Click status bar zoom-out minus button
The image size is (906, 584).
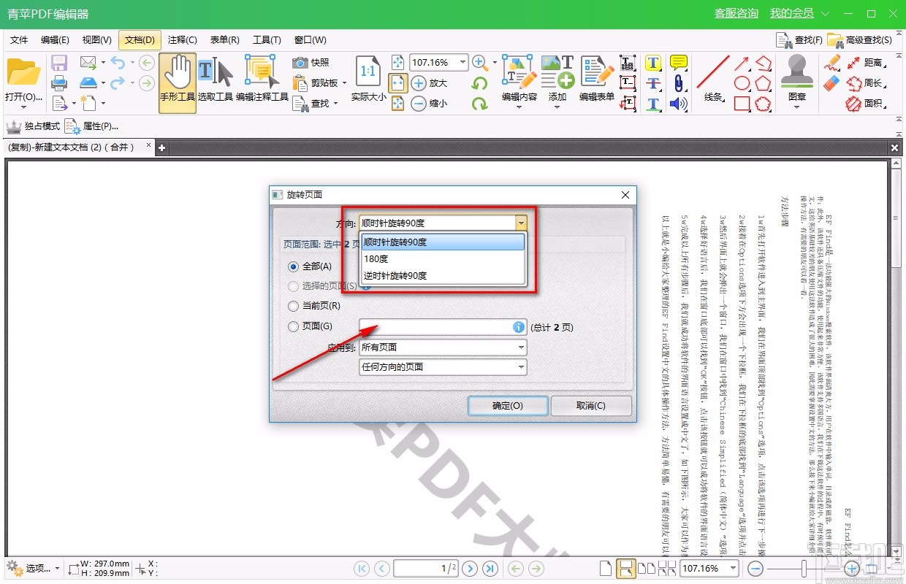(x=756, y=568)
